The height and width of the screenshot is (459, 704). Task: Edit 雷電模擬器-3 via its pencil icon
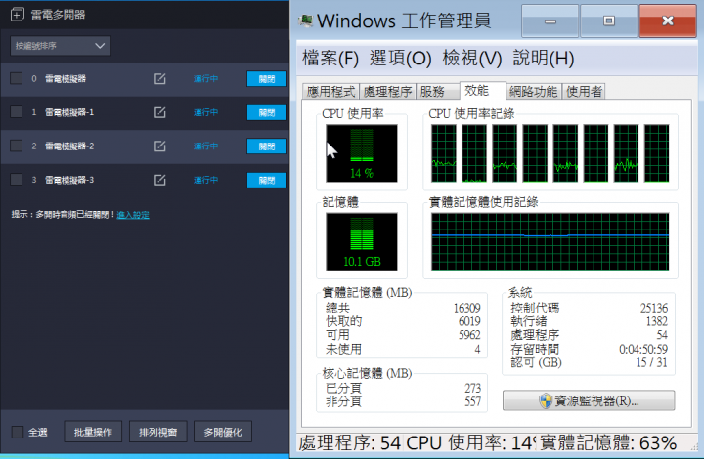coord(159,180)
